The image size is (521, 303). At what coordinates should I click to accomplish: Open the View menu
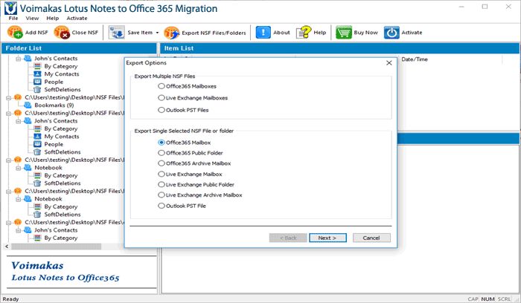click(x=32, y=19)
